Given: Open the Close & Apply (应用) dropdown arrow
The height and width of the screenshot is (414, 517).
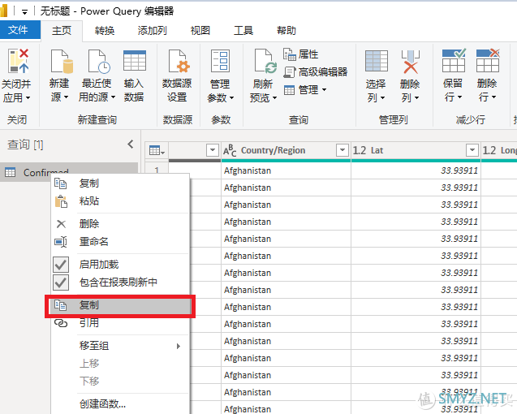Looking at the screenshot, I should (28, 97).
